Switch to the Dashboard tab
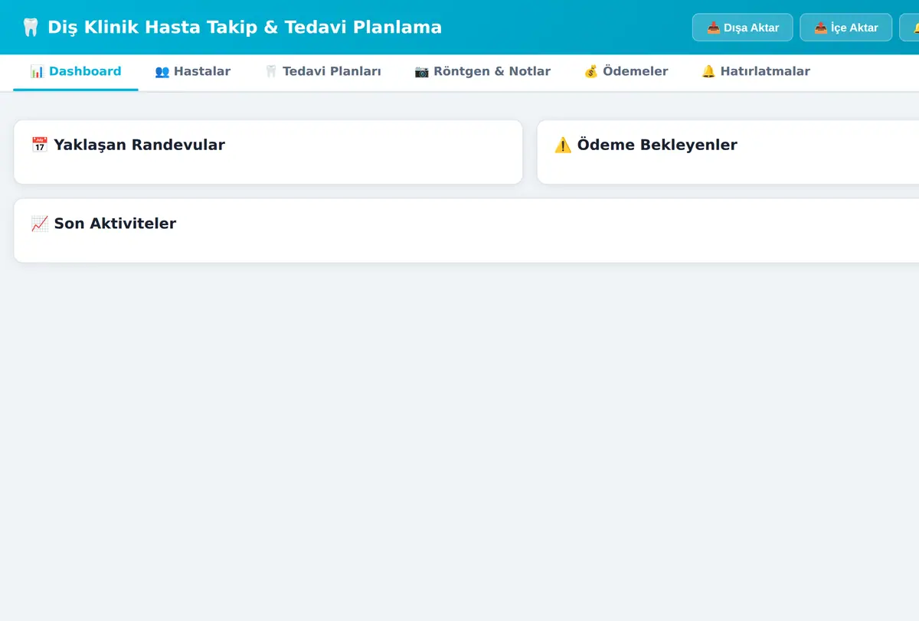This screenshot has width=919, height=621. [76, 71]
